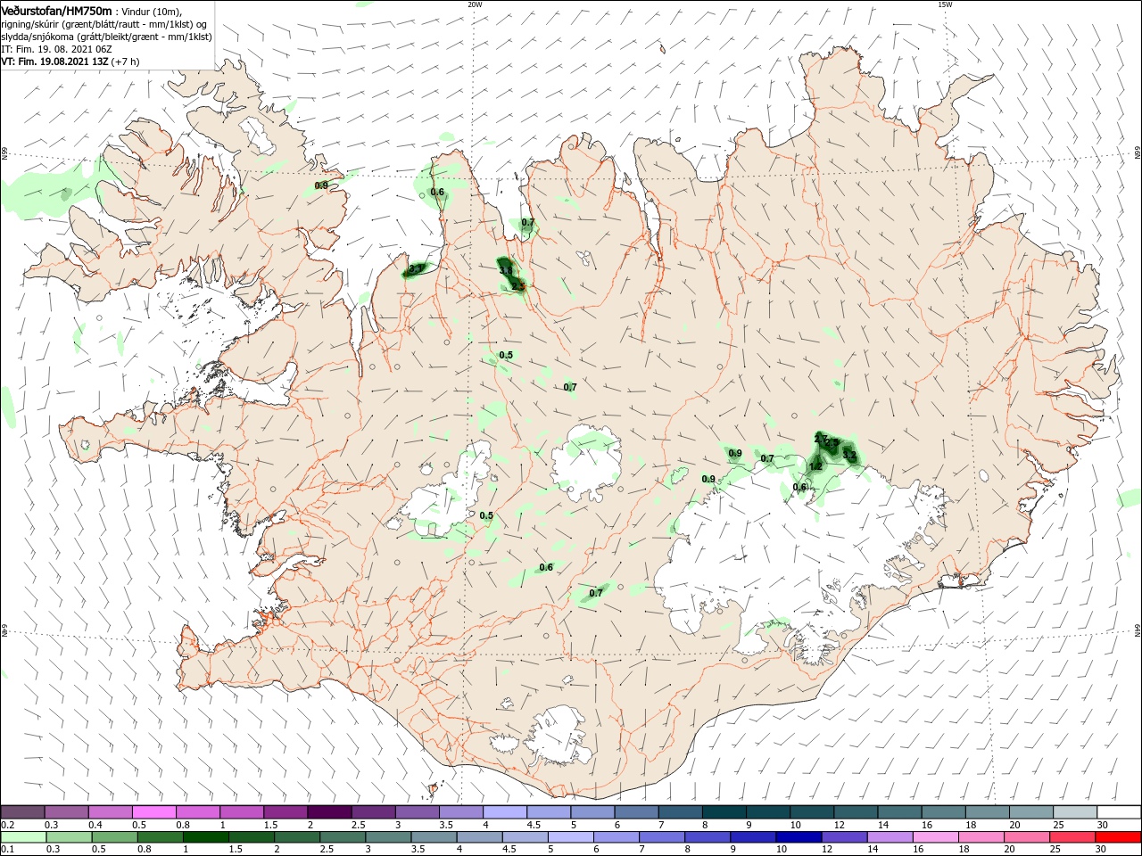Click the 3.3 precipitation value on the map

849,456
